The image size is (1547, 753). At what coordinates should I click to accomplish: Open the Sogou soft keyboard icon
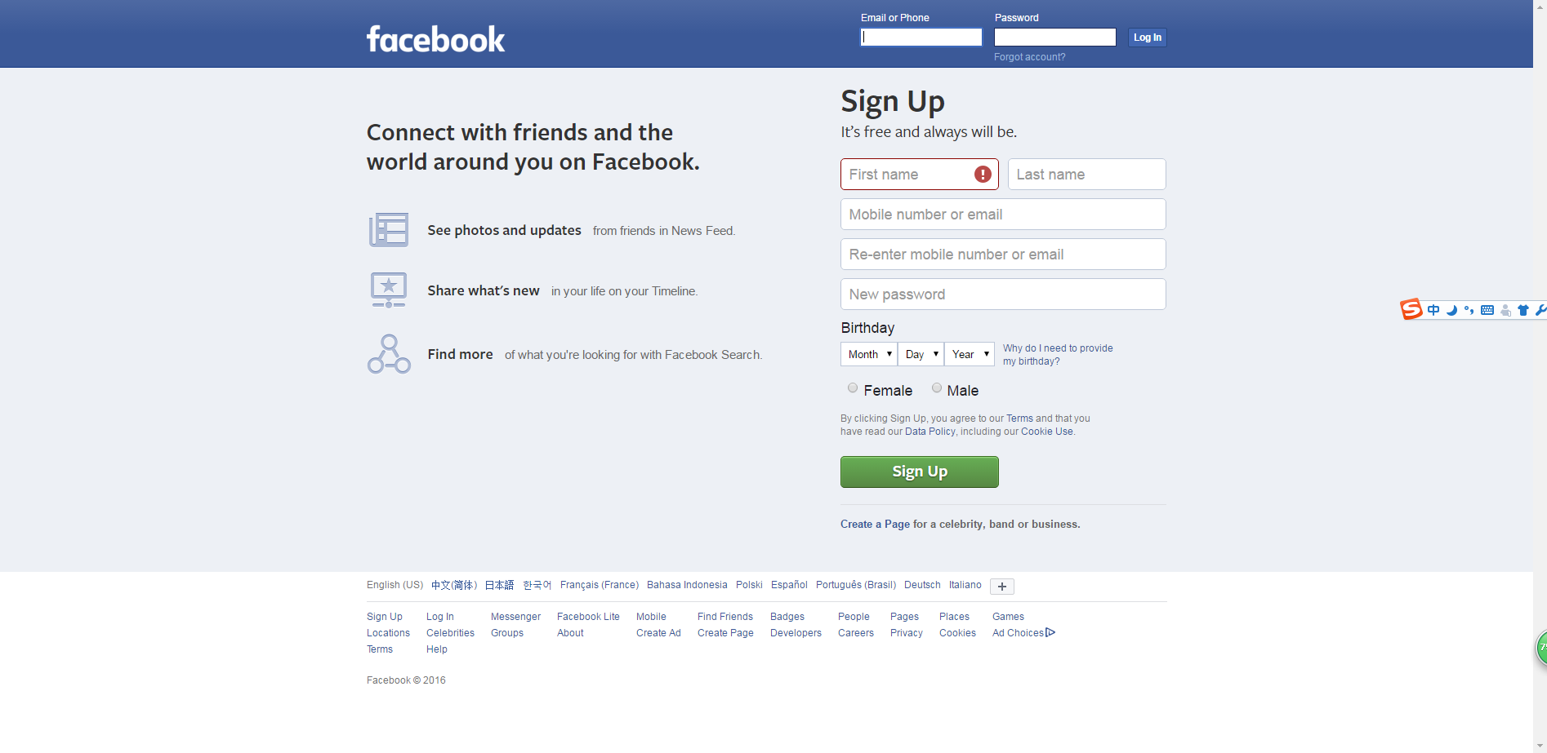[x=1487, y=310]
